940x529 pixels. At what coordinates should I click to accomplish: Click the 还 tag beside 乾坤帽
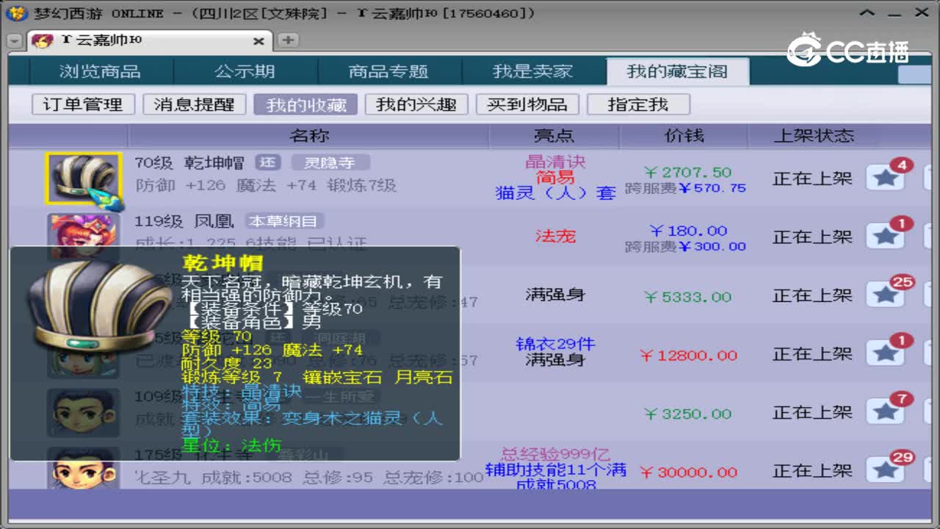click(x=268, y=162)
